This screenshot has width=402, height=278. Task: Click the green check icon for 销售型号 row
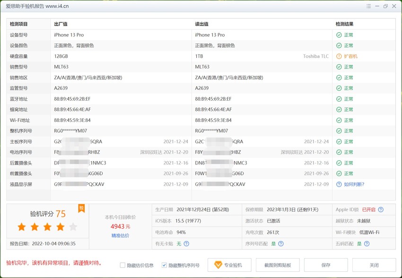click(339, 67)
